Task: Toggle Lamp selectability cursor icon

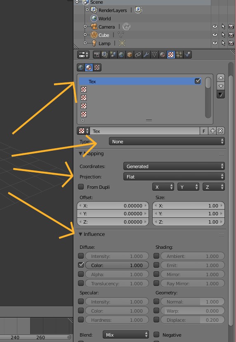Action: click(x=223, y=43)
